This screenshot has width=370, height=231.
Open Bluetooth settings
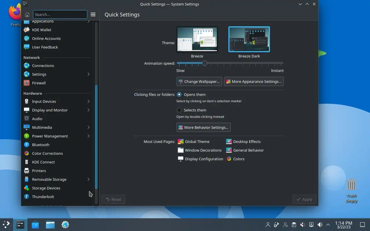(57, 145)
